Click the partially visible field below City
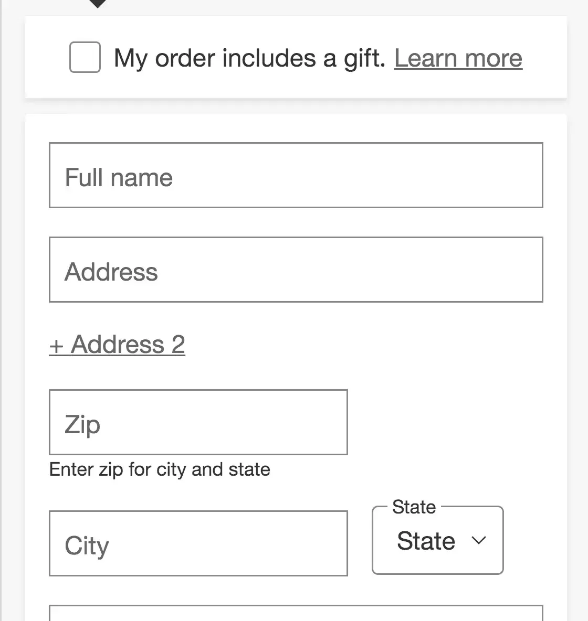The height and width of the screenshot is (621, 588). pyautogui.click(x=296, y=613)
